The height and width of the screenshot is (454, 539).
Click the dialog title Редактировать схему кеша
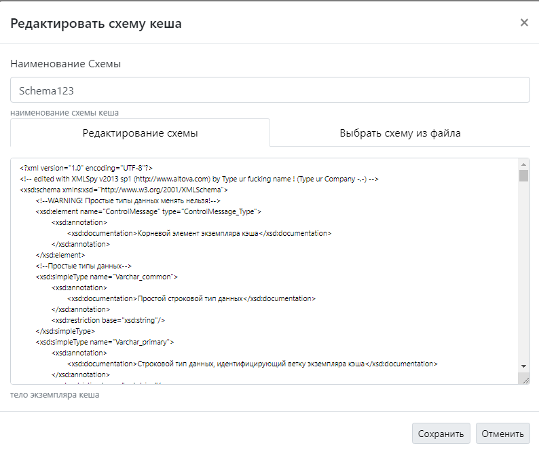coord(96,24)
